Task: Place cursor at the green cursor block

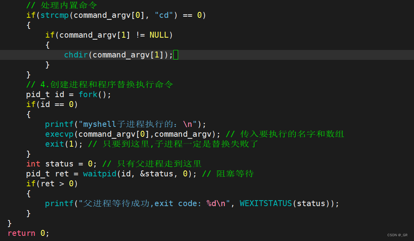Action: click(176, 55)
